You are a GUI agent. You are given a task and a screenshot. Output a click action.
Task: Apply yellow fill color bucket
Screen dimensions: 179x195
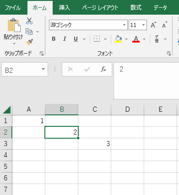pos(118,39)
